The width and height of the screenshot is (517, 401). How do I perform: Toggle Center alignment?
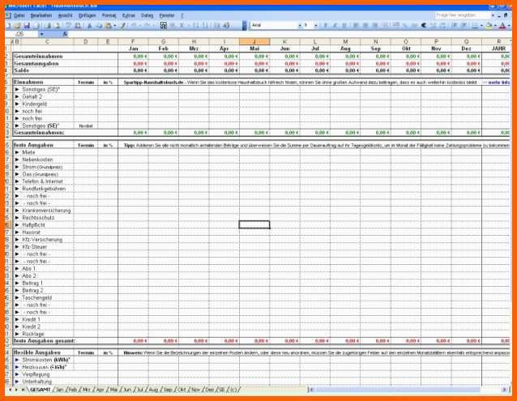365,25
